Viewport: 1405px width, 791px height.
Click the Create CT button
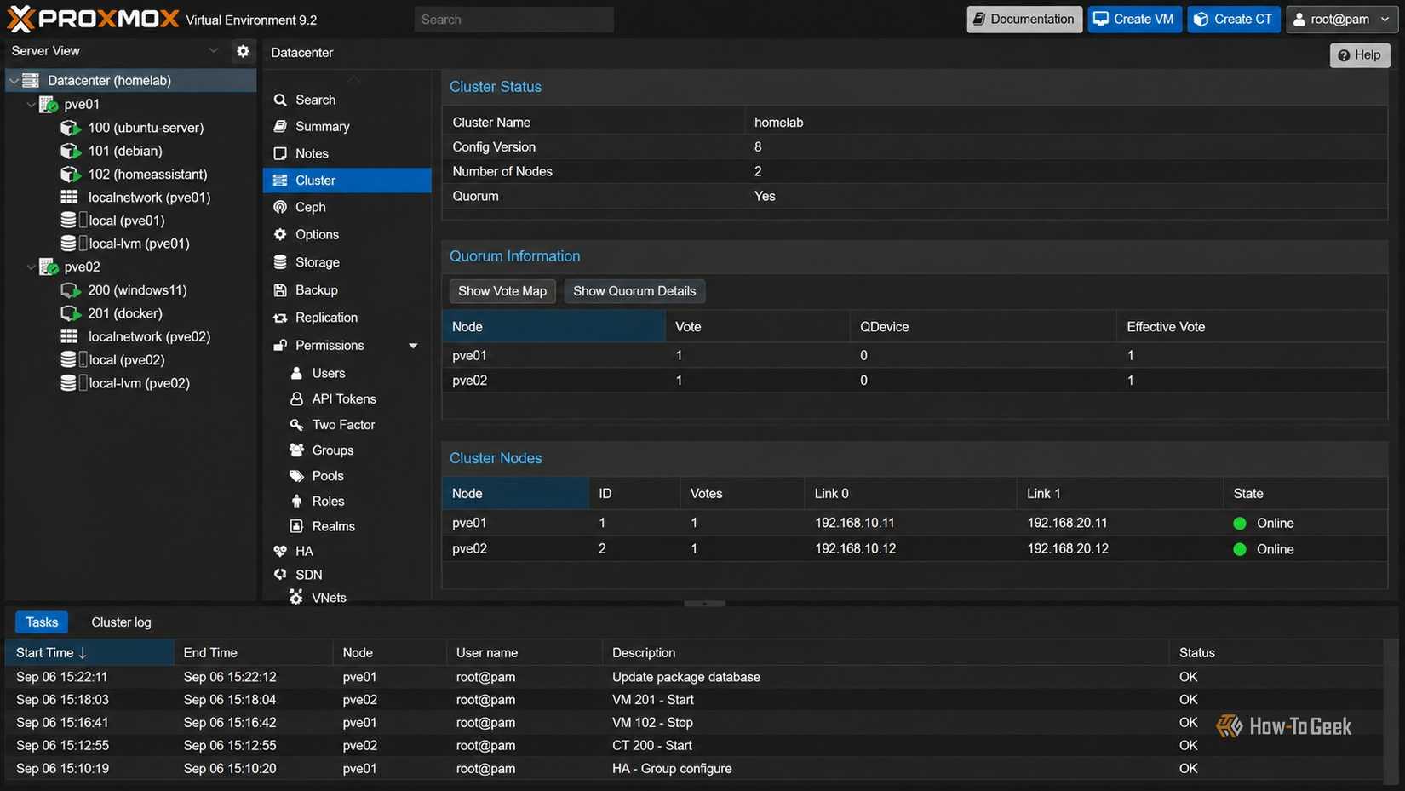click(1234, 19)
